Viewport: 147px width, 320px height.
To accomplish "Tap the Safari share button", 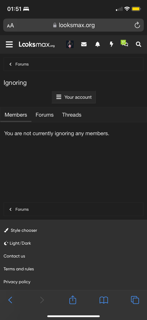I will click(73, 300).
